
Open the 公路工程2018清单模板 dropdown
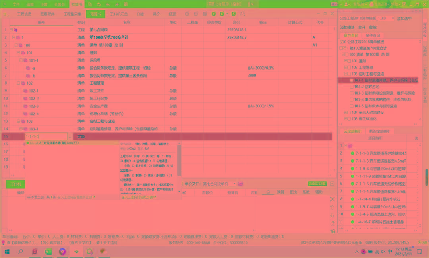[x=367, y=18]
